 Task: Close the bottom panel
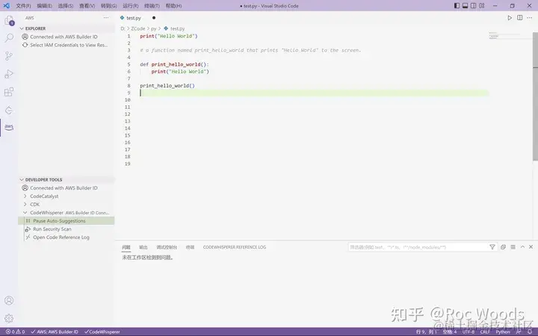pos(531,247)
